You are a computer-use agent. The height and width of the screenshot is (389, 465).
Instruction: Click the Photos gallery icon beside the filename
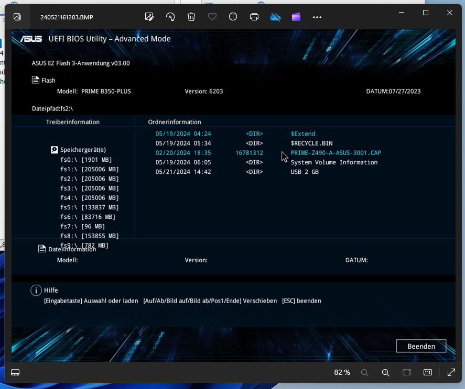point(17,17)
